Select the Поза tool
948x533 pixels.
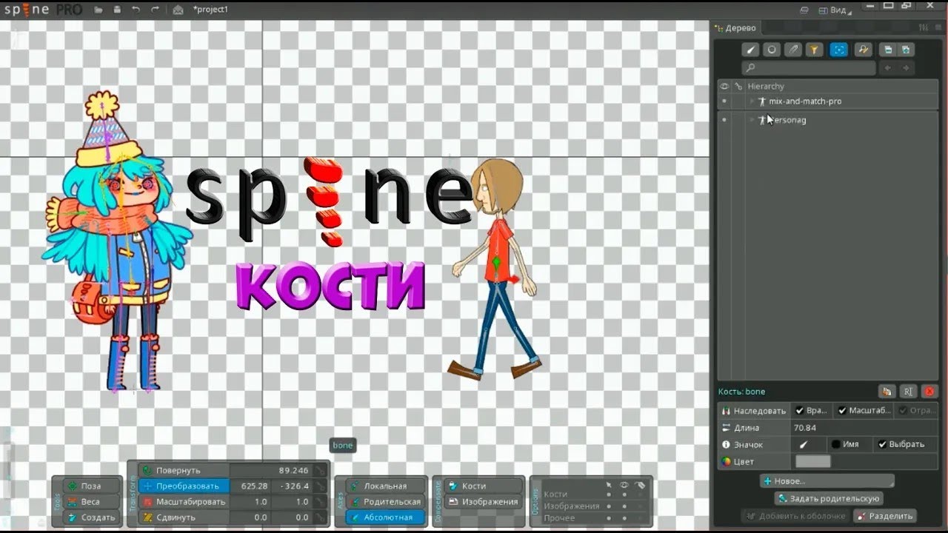point(91,486)
